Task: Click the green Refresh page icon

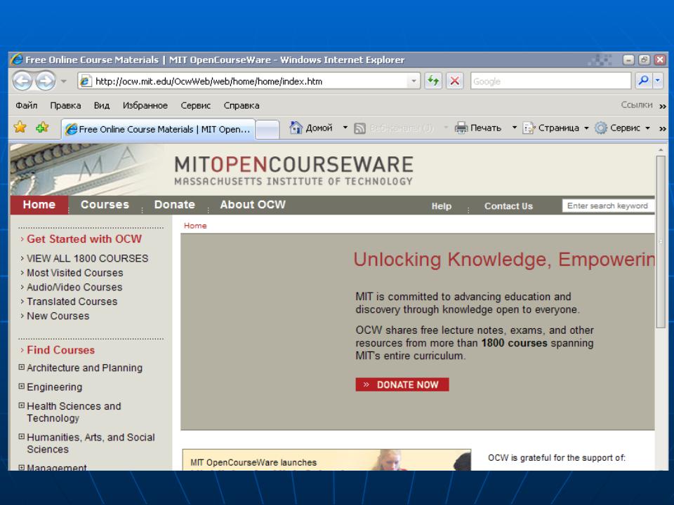Action: click(x=433, y=81)
